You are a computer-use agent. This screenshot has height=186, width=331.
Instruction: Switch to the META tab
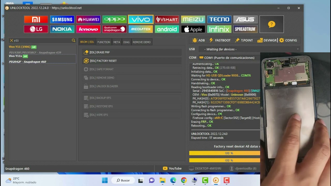[x=117, y=42]
